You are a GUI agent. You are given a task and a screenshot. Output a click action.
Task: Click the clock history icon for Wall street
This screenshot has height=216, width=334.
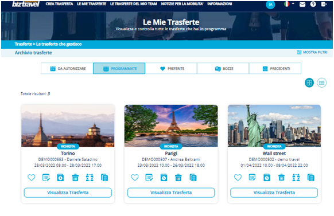click(x=267, y=177)
